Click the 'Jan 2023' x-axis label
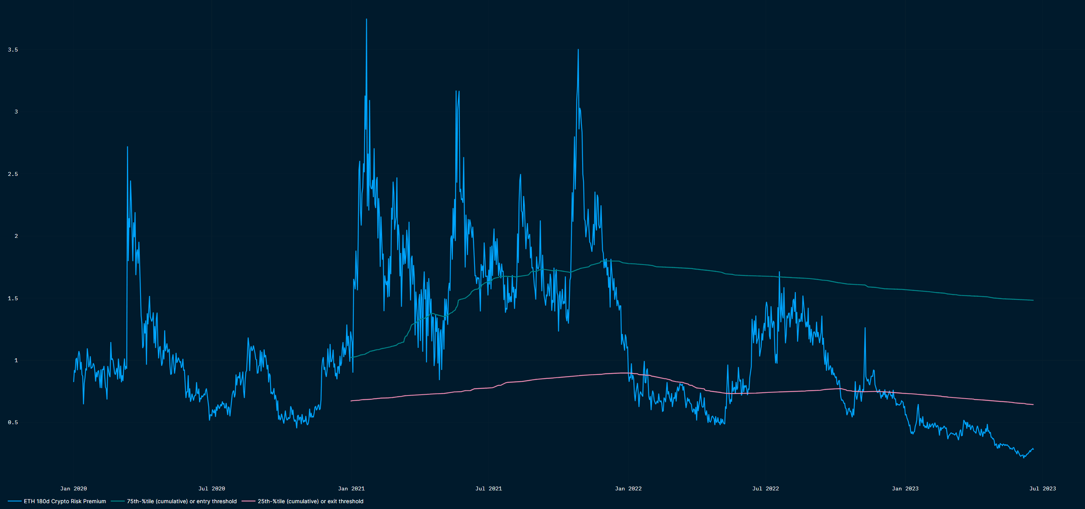Screen dimensions: 1085x509 tap(905, 489)
